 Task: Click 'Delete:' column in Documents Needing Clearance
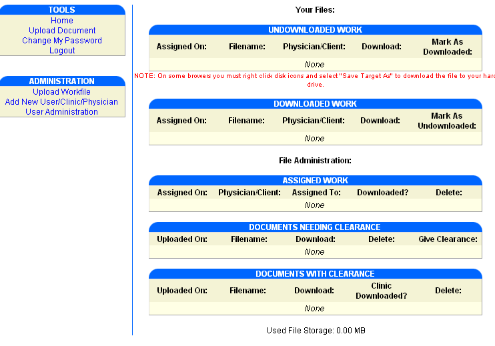point(382,239)
